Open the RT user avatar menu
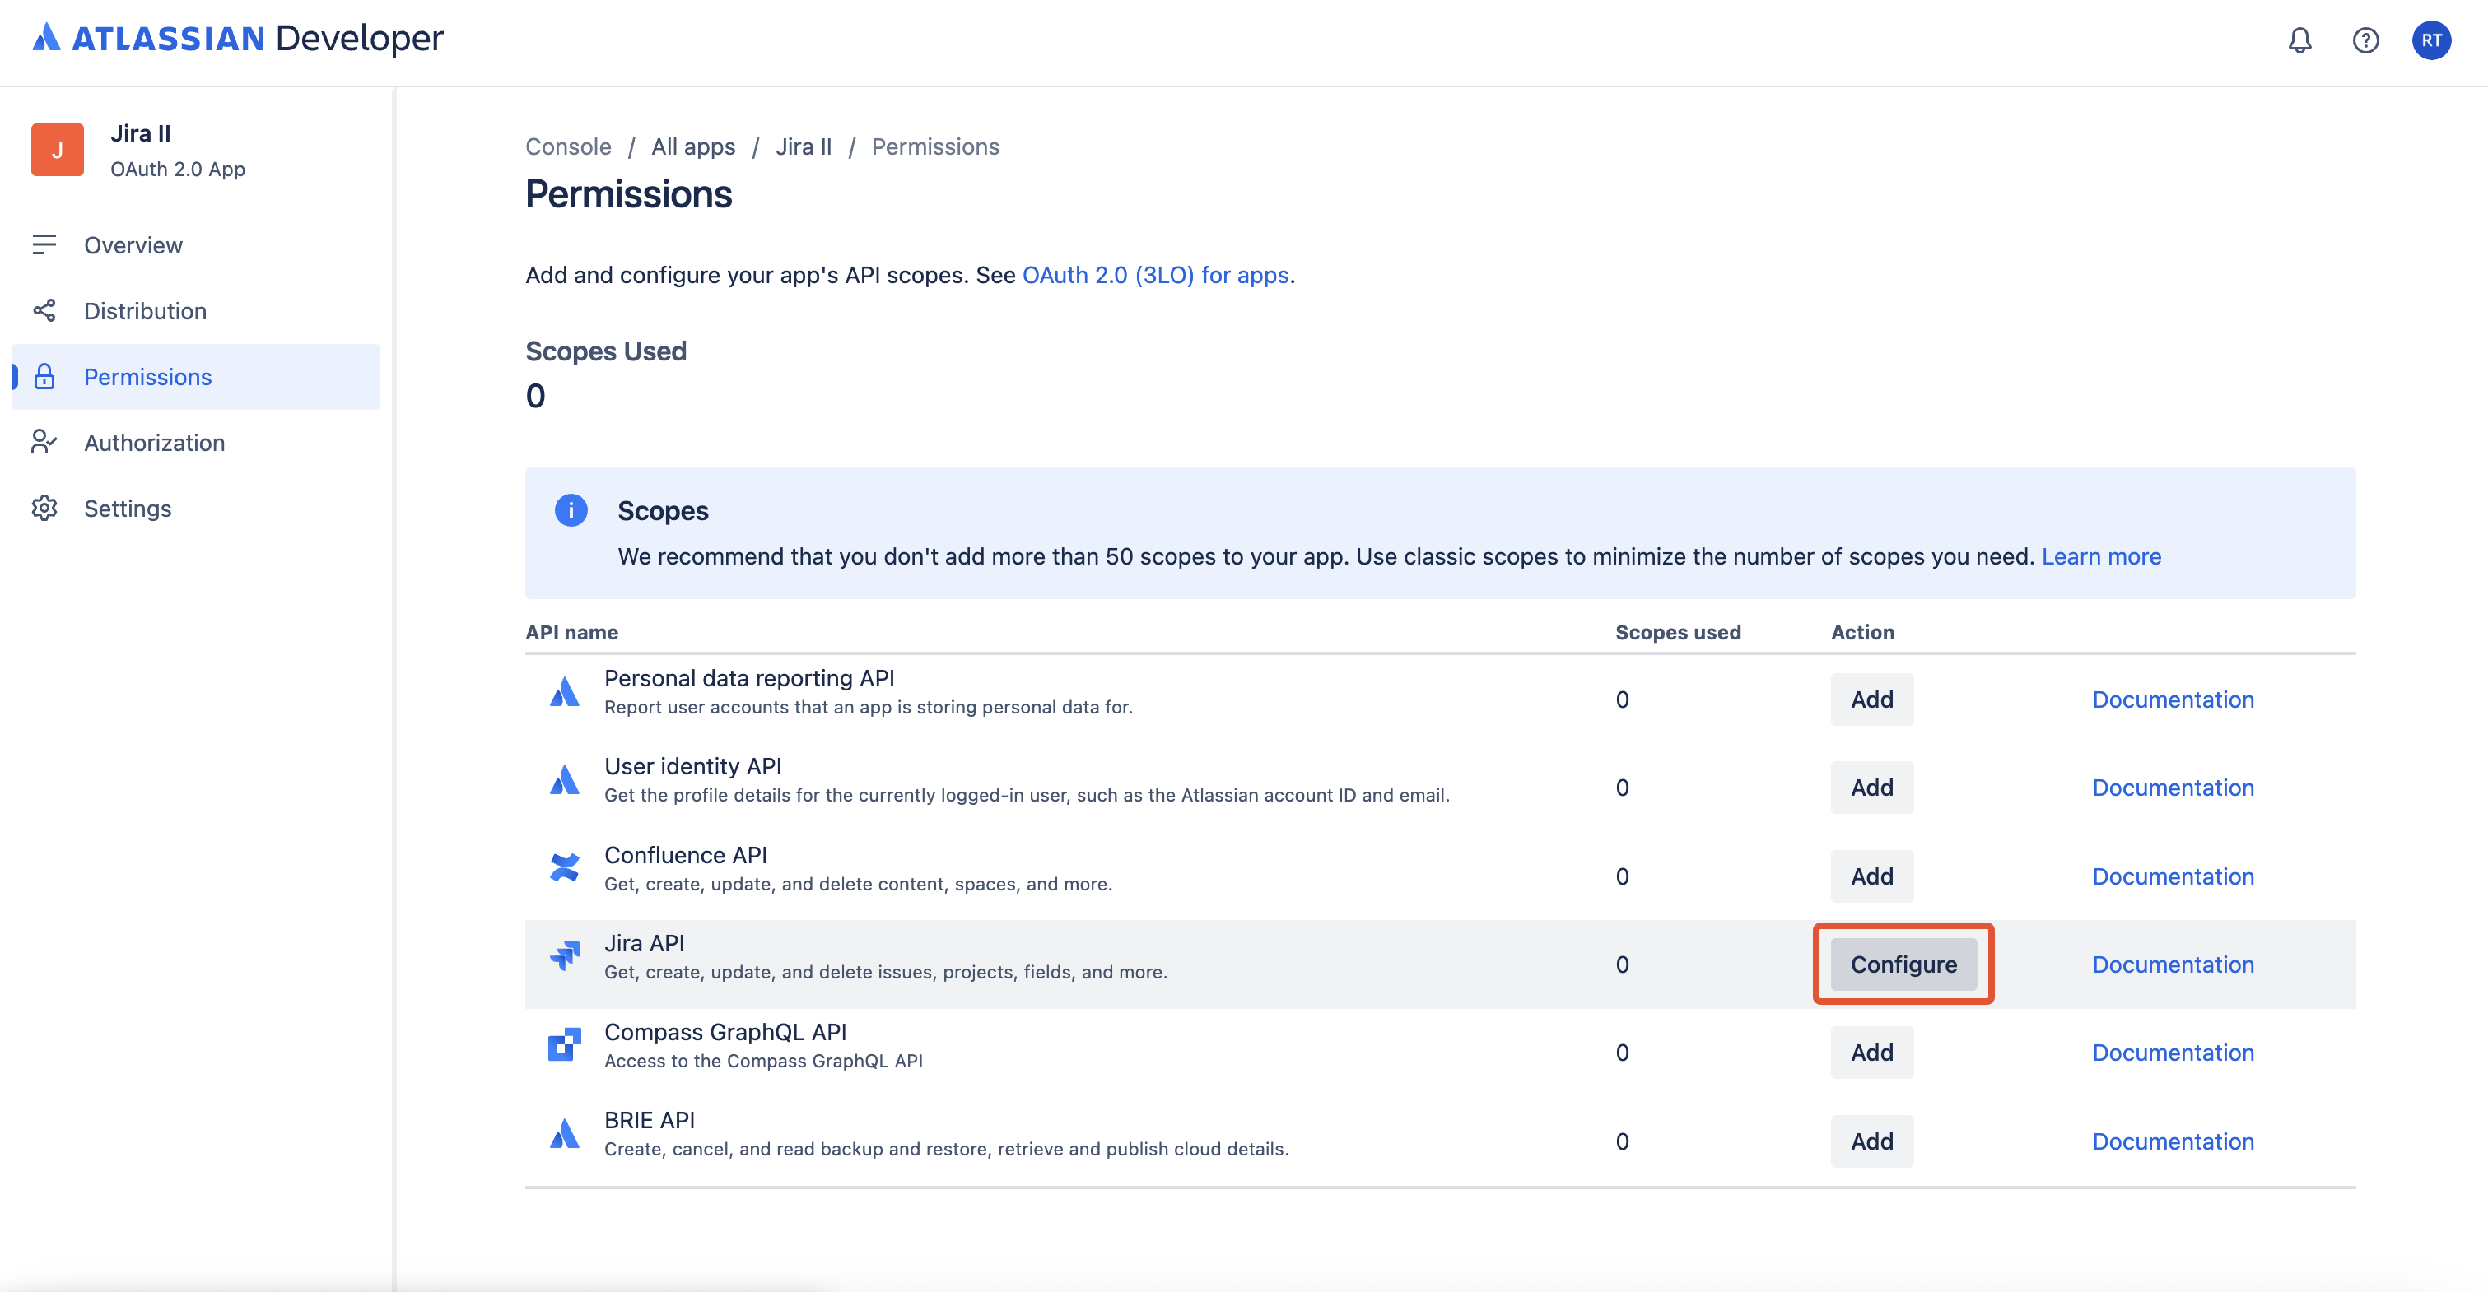 2431,40
